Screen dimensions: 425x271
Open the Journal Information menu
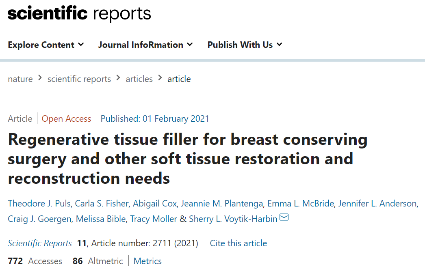[145, 45]
